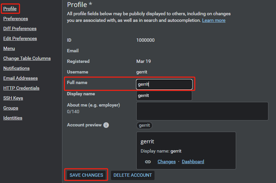View the Groups section
Viewport: 276px width, 183px height.
click(x=11, y=108)
